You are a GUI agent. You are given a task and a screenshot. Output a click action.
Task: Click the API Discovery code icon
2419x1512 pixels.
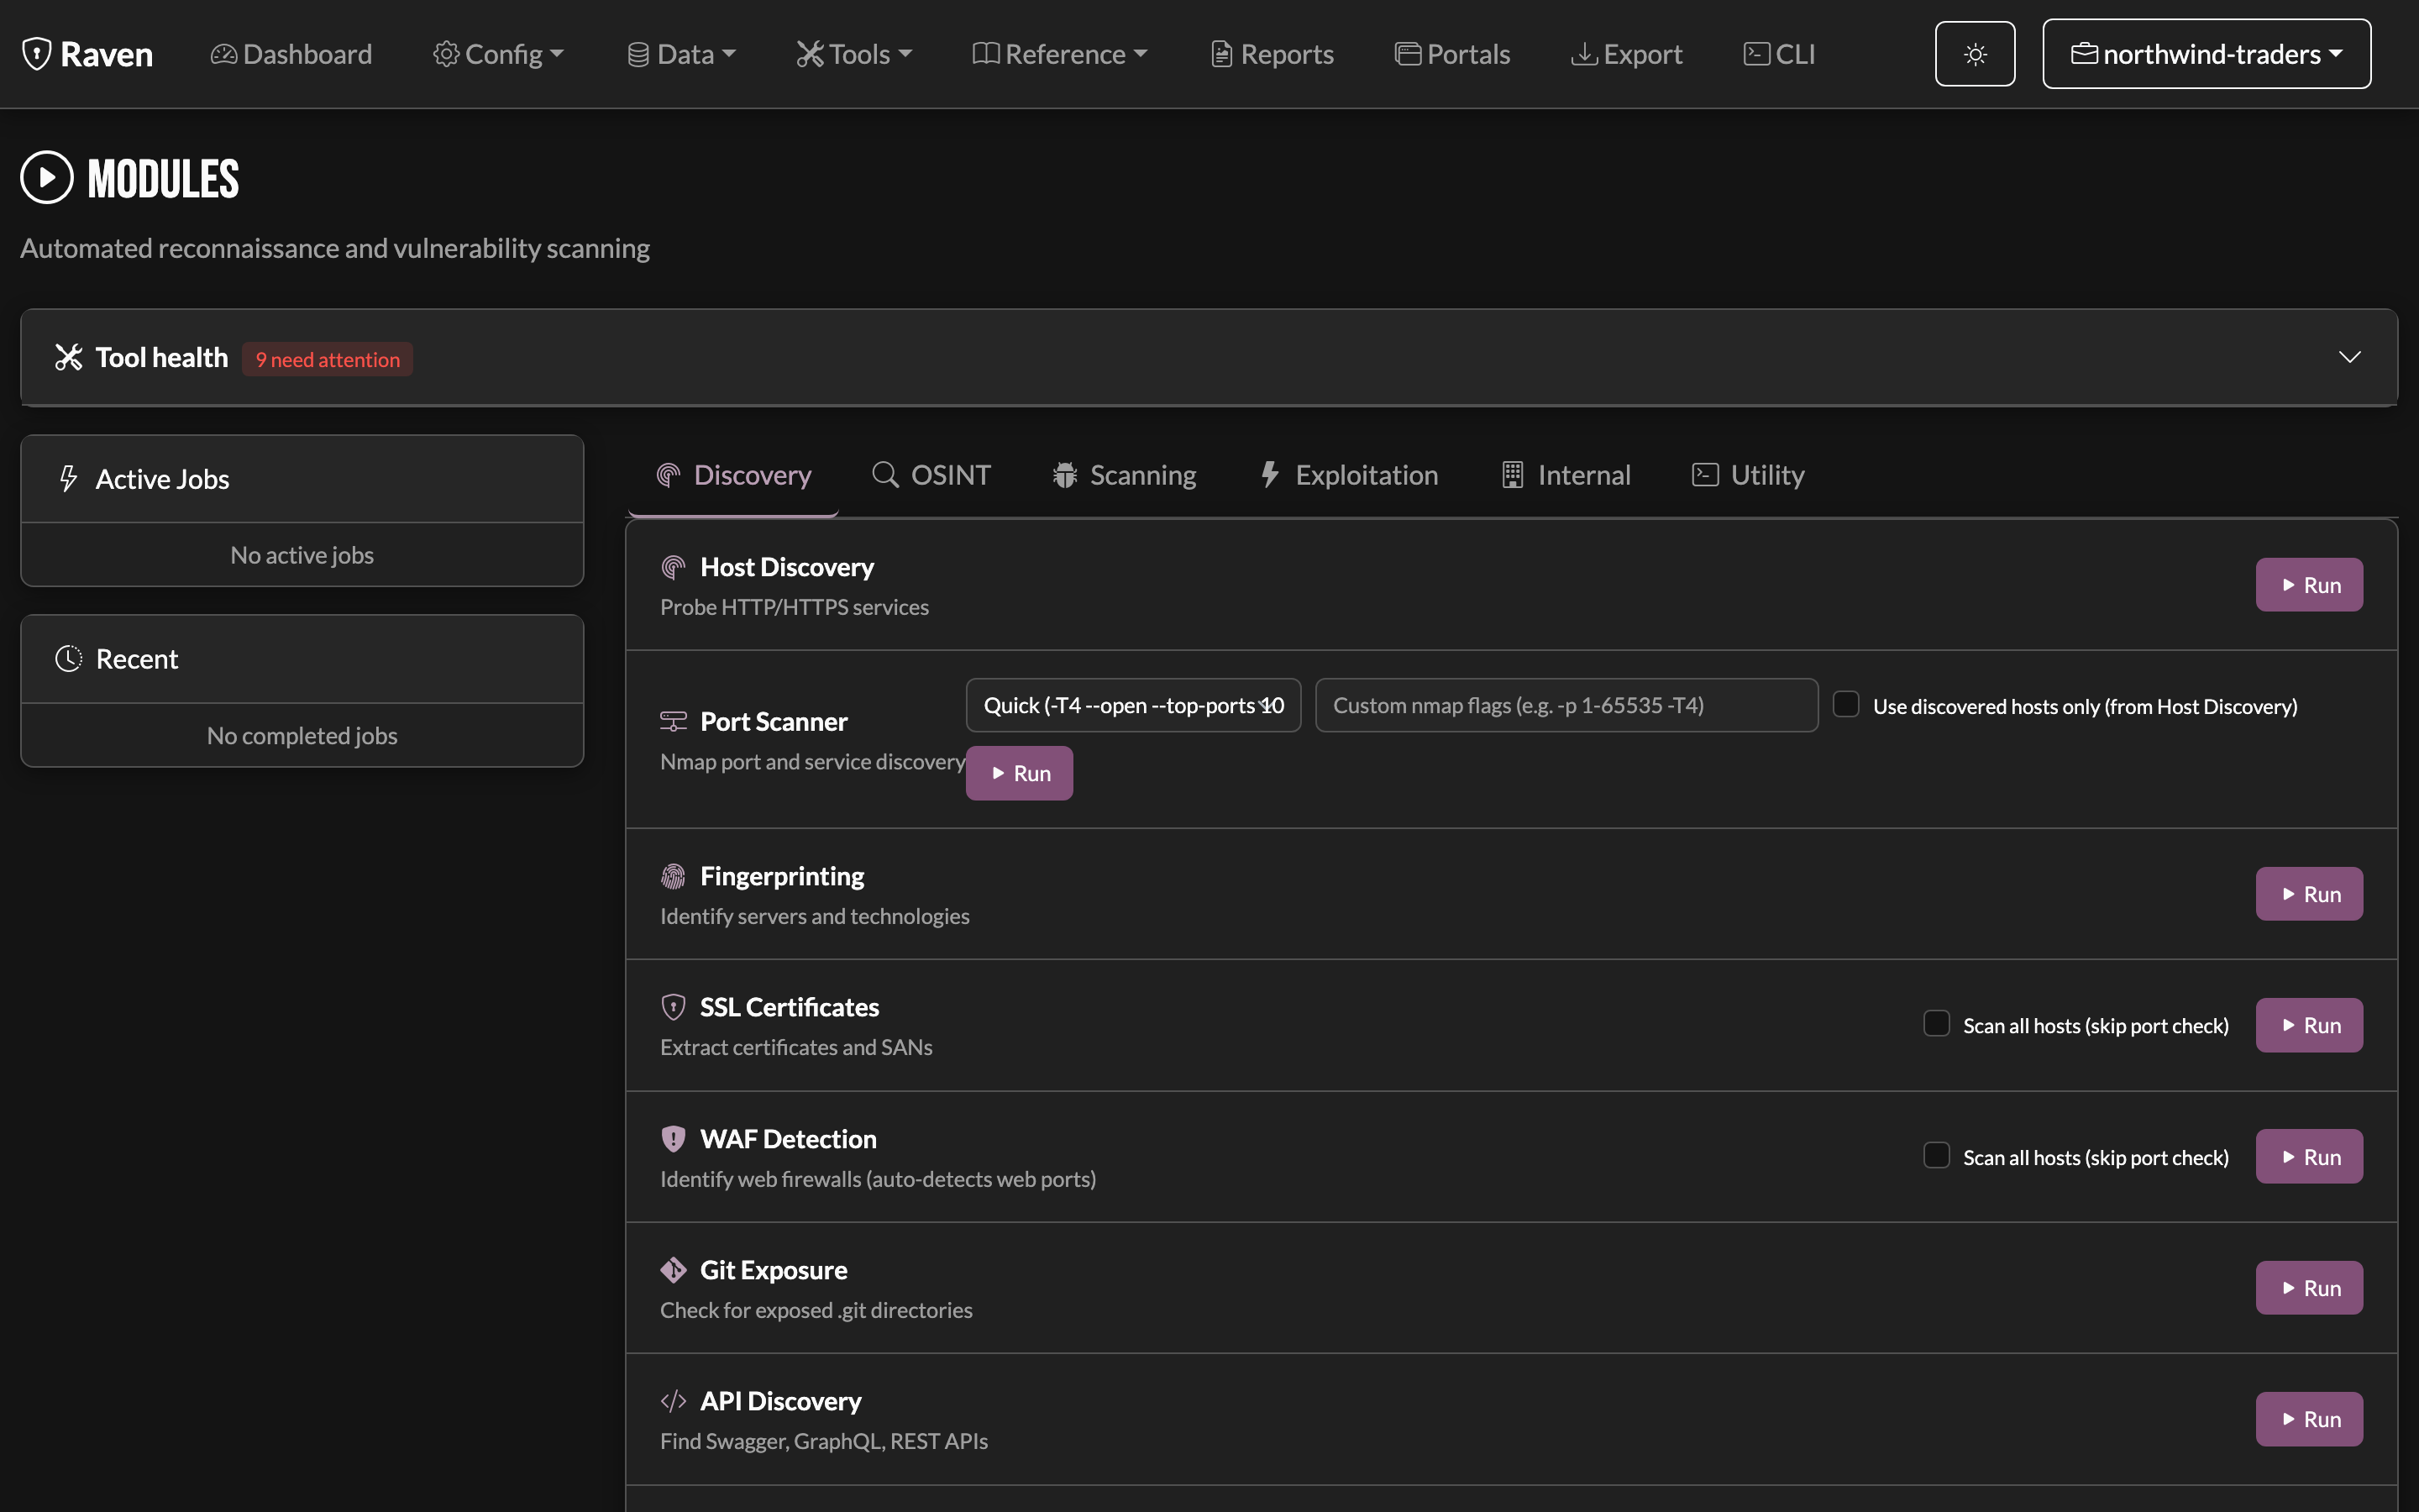[x=673, y=1401]
